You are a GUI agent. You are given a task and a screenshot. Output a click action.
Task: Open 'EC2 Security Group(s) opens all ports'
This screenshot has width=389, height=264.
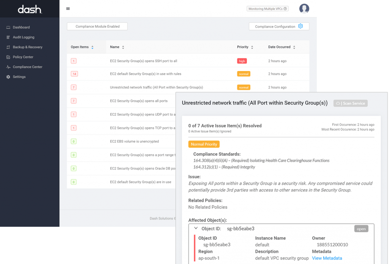139,101
